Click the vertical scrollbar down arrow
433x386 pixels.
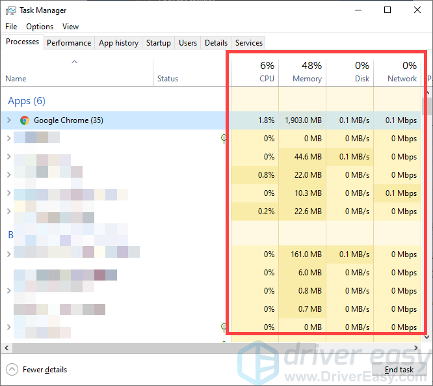coord(427,337)
